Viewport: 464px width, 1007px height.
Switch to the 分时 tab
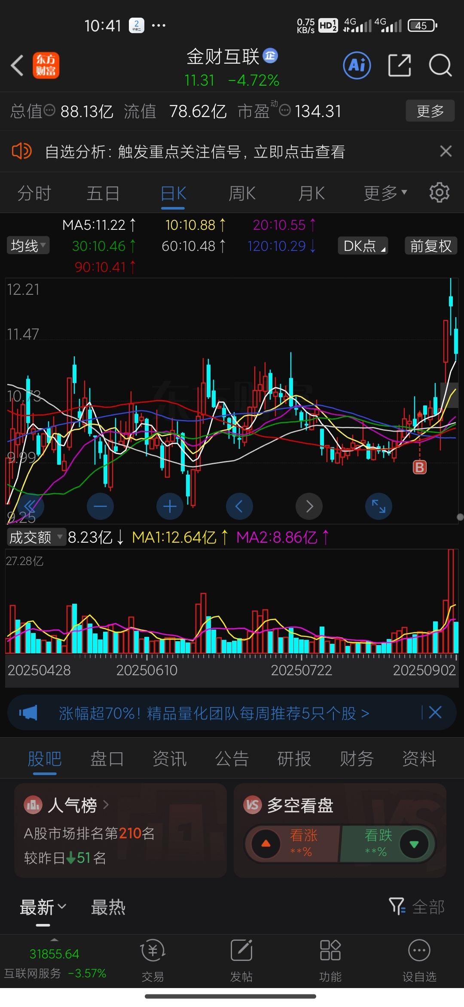pyautogui.click(x=34, y=193)
